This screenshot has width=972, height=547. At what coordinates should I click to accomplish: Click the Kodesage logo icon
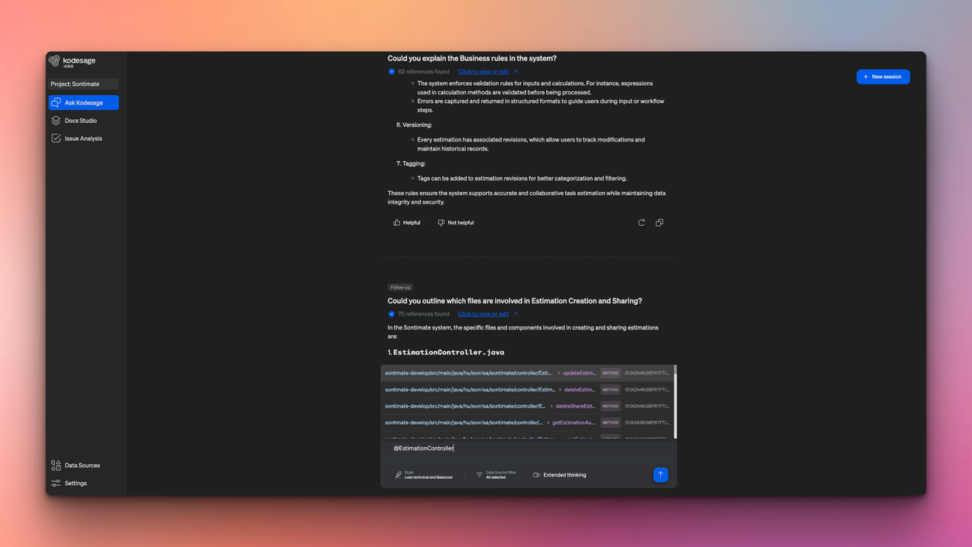tap(54, 61)
